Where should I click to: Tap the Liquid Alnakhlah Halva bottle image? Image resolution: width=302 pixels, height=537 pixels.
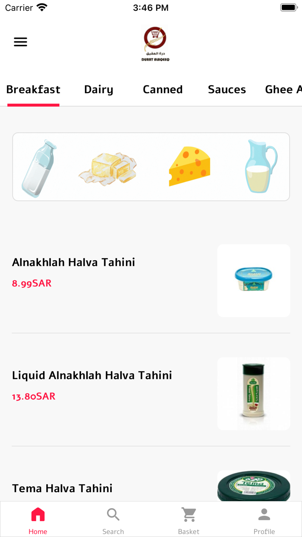coord(254,394)
